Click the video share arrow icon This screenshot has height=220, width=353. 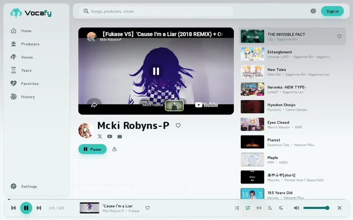94,105
